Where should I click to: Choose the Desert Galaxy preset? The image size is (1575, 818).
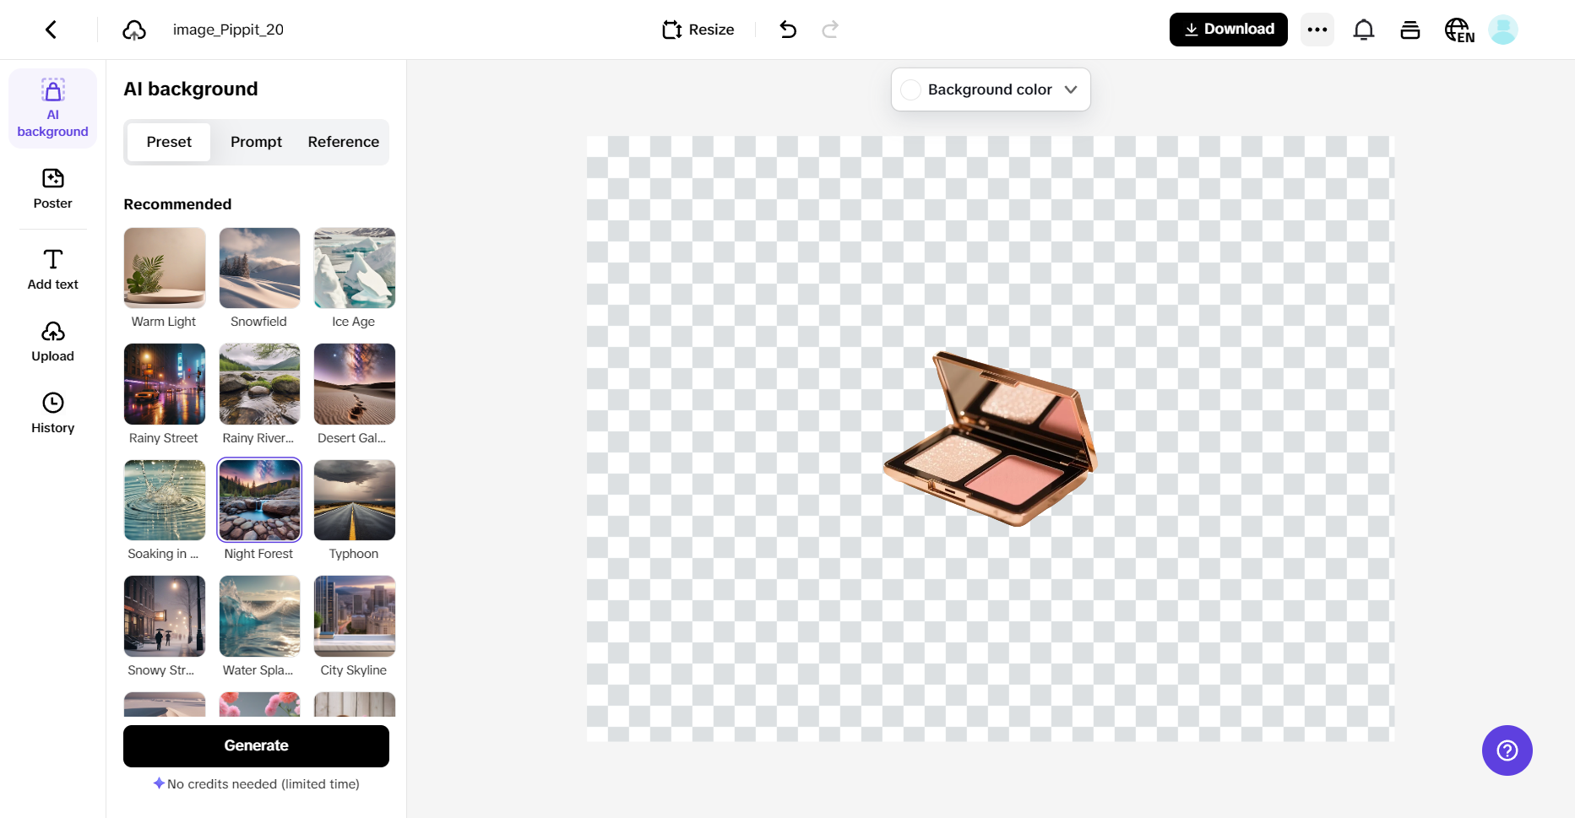(355, 384)
